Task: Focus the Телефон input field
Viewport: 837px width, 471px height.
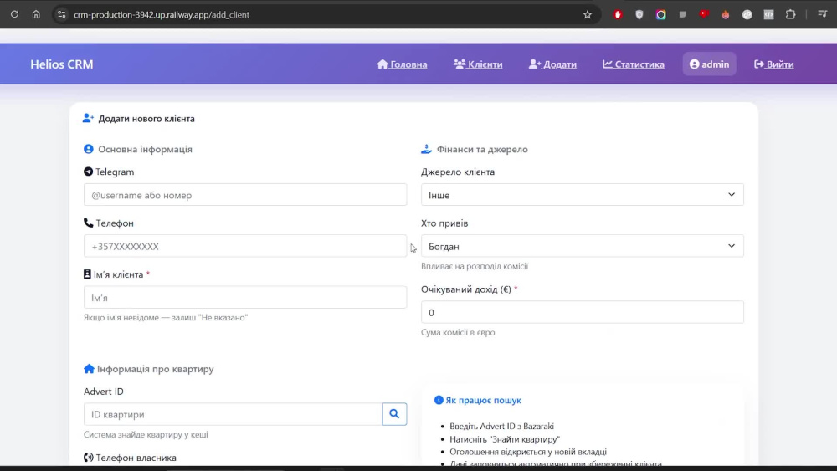Action: click(x=245, y=246)
